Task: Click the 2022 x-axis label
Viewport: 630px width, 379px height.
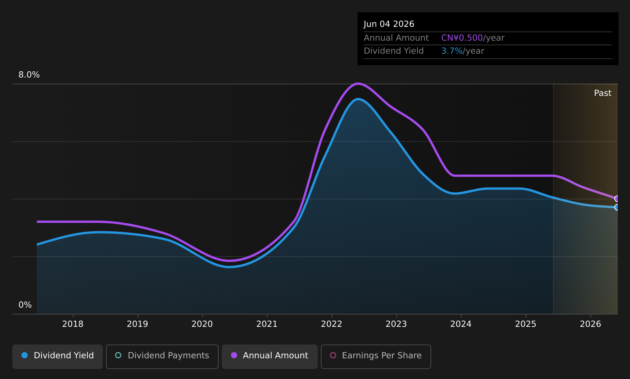Action: 331,324
